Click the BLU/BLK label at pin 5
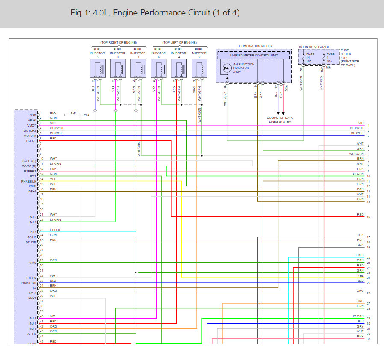Screen dimensions: 384x346 click(x=56, y=133)
